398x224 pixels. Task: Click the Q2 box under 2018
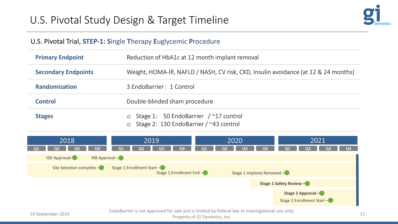tap(57, 149)
